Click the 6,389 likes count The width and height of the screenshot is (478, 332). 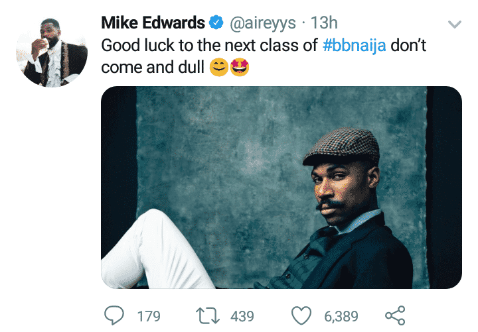341,316
